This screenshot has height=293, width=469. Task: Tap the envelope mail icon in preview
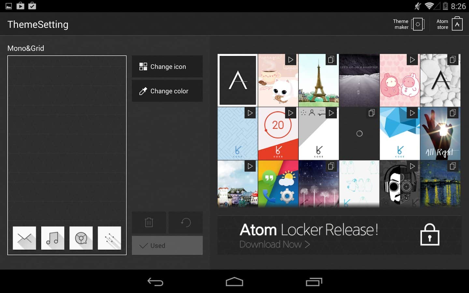24,238
